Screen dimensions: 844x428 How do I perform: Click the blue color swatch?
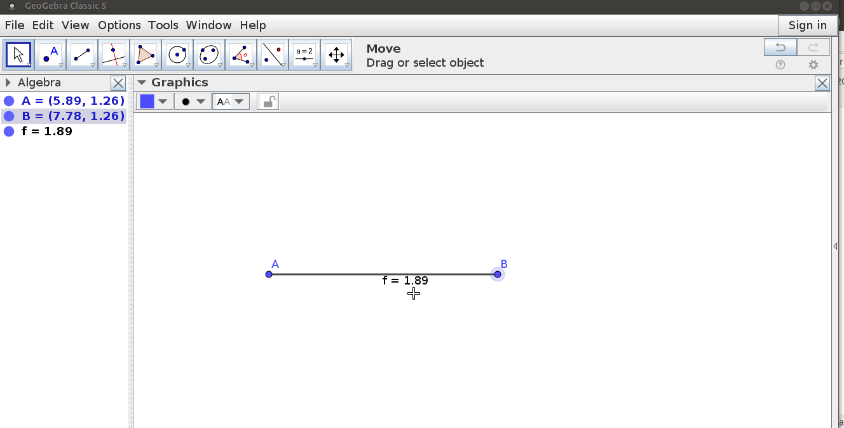[x=147, y=102]
